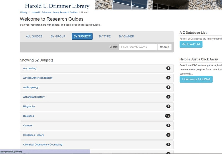Viewport: 222px width, 154px height.
Task: Click the Caribbean History count badge
Action: pos(168,135)
